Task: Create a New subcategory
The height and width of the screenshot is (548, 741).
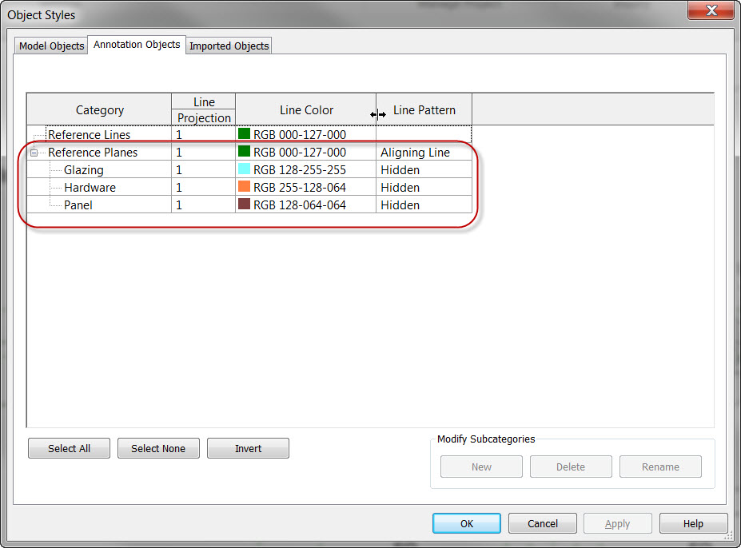Action: pyautogui.click(x=481, y=467)
